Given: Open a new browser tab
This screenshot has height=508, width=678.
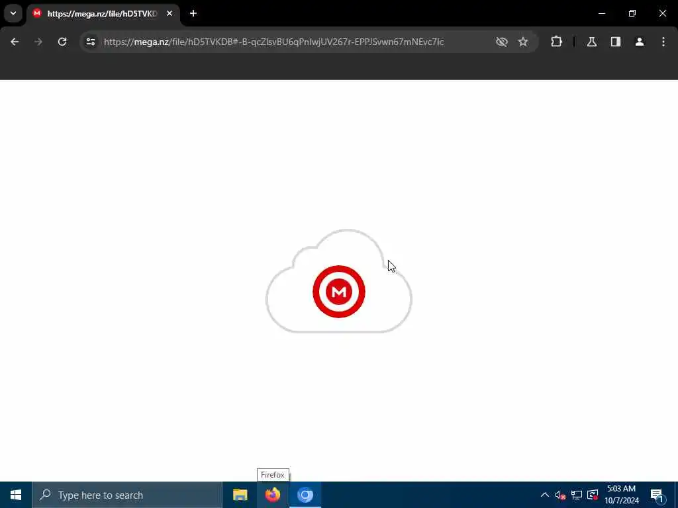Looking at the screenshot, I should click(x=193, y=13).
